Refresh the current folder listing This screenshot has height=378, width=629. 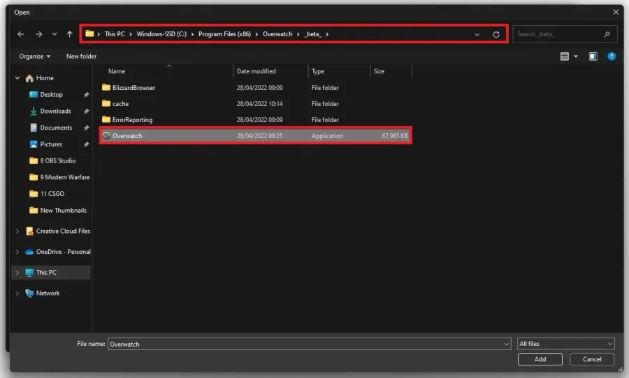pos(496,34)
